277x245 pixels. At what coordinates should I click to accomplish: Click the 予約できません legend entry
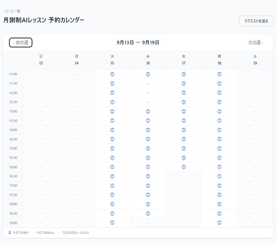tap(43, 233)
